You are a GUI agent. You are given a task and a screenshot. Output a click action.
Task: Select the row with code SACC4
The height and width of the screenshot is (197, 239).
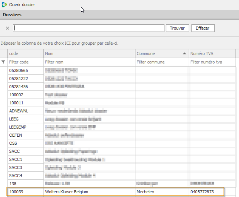tap(122, 175)
